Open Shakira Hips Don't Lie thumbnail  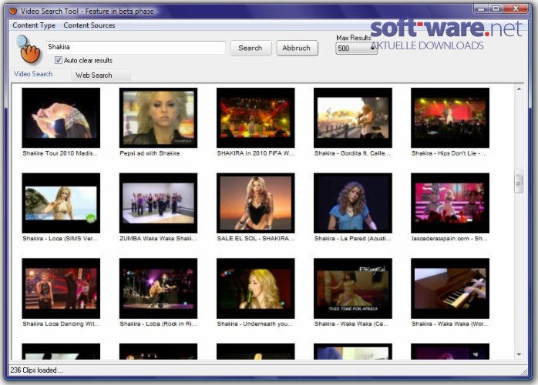point(450,118)
